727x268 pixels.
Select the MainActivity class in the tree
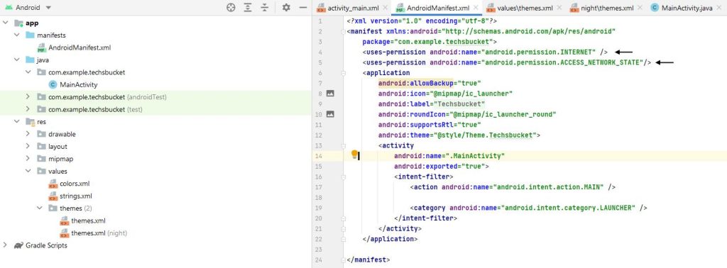click(78, 84)
